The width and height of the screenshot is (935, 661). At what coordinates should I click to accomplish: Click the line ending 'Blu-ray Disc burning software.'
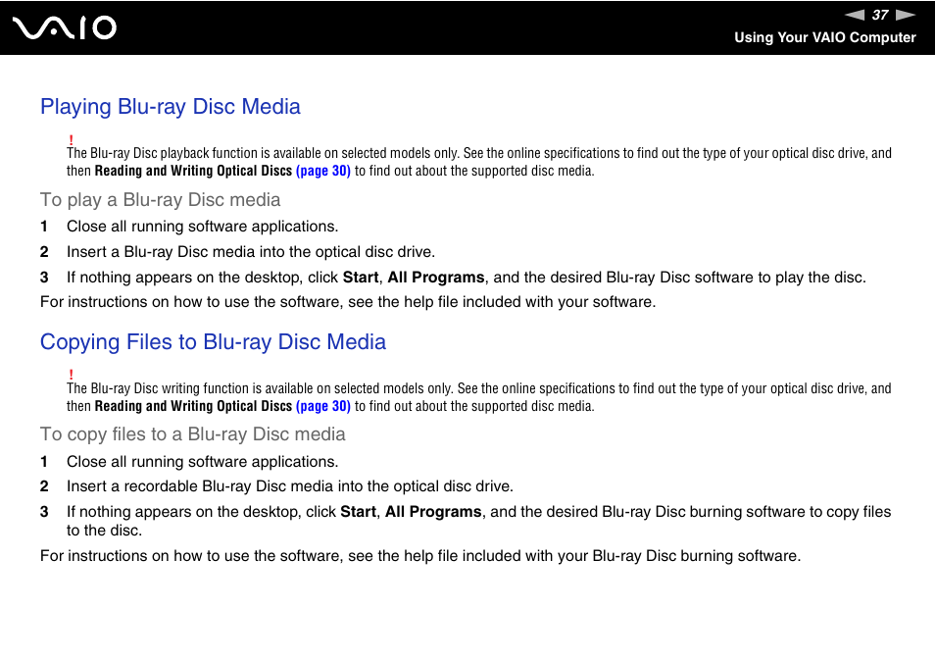420,556
